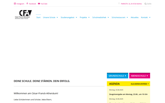Open the Studienangebot menu item
The height and width of the screenshot is (103, 165).
[67, 18]
